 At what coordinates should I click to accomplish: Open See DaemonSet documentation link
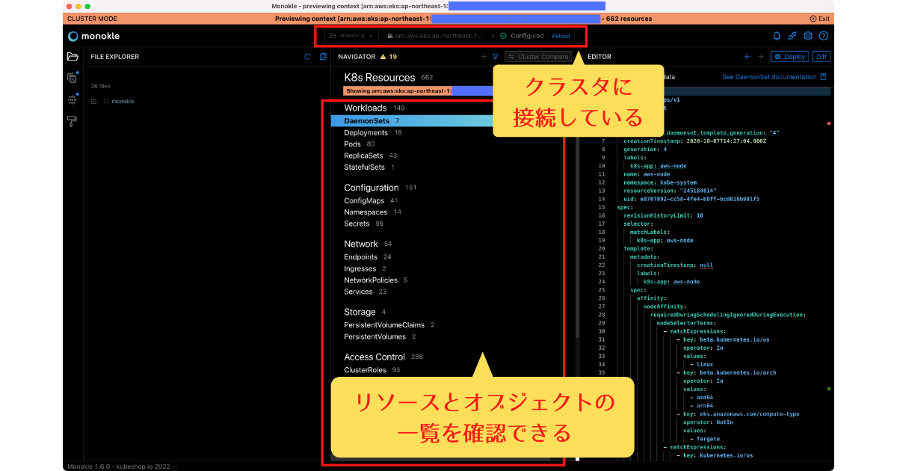[x=769, y=77]
